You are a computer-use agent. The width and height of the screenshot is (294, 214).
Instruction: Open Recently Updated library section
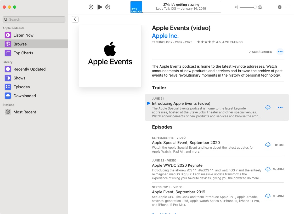pos(34,69)
